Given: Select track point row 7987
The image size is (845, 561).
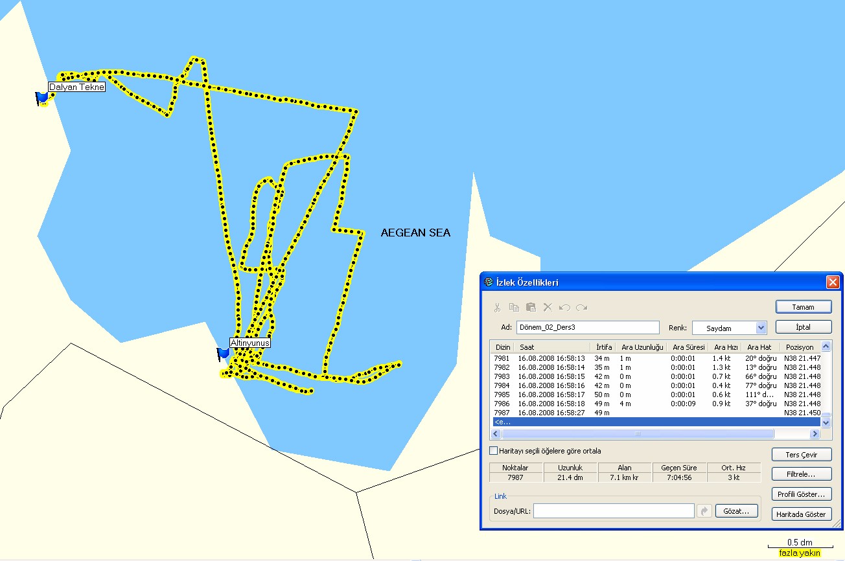Looking at the screenshot, I should tap(656, 413).
